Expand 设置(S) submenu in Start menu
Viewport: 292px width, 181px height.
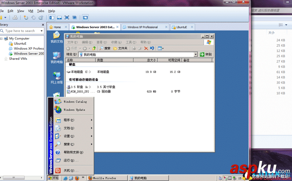pyautogui.click(x=73, y=136)
